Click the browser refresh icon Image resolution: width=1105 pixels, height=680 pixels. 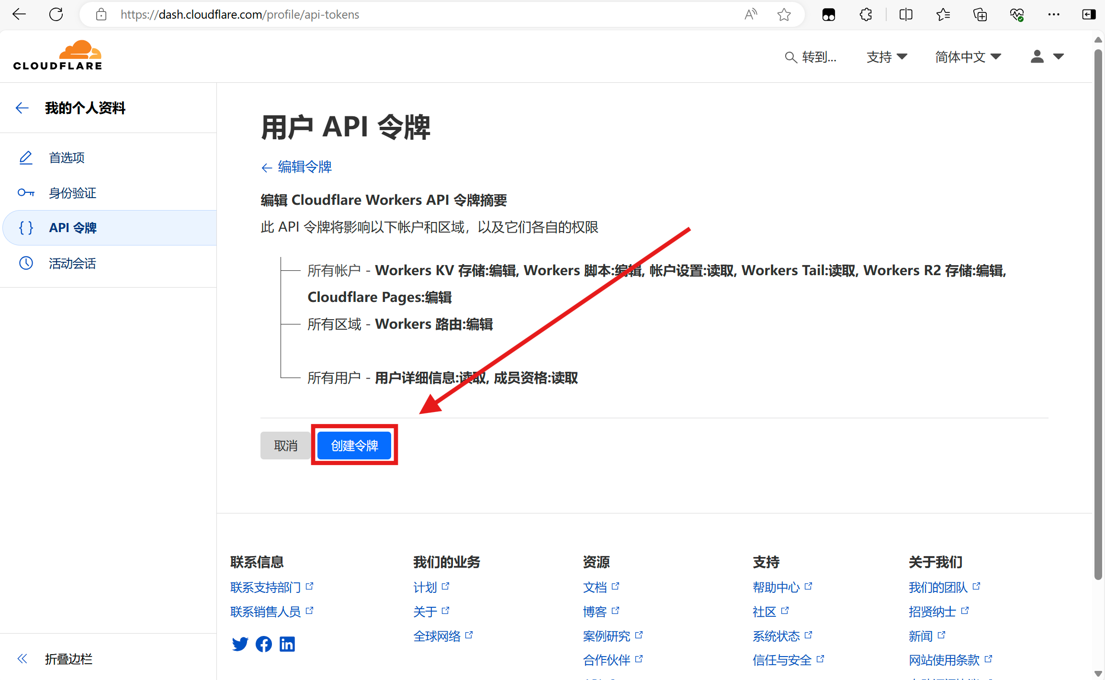(x=56, y=14)
